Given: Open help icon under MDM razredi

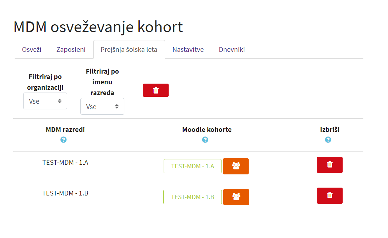Looking at the screenshot, I should [x=64, y=140].
